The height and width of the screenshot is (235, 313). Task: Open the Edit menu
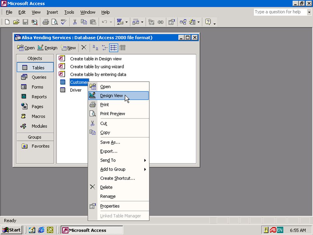[x=22, y=12]
